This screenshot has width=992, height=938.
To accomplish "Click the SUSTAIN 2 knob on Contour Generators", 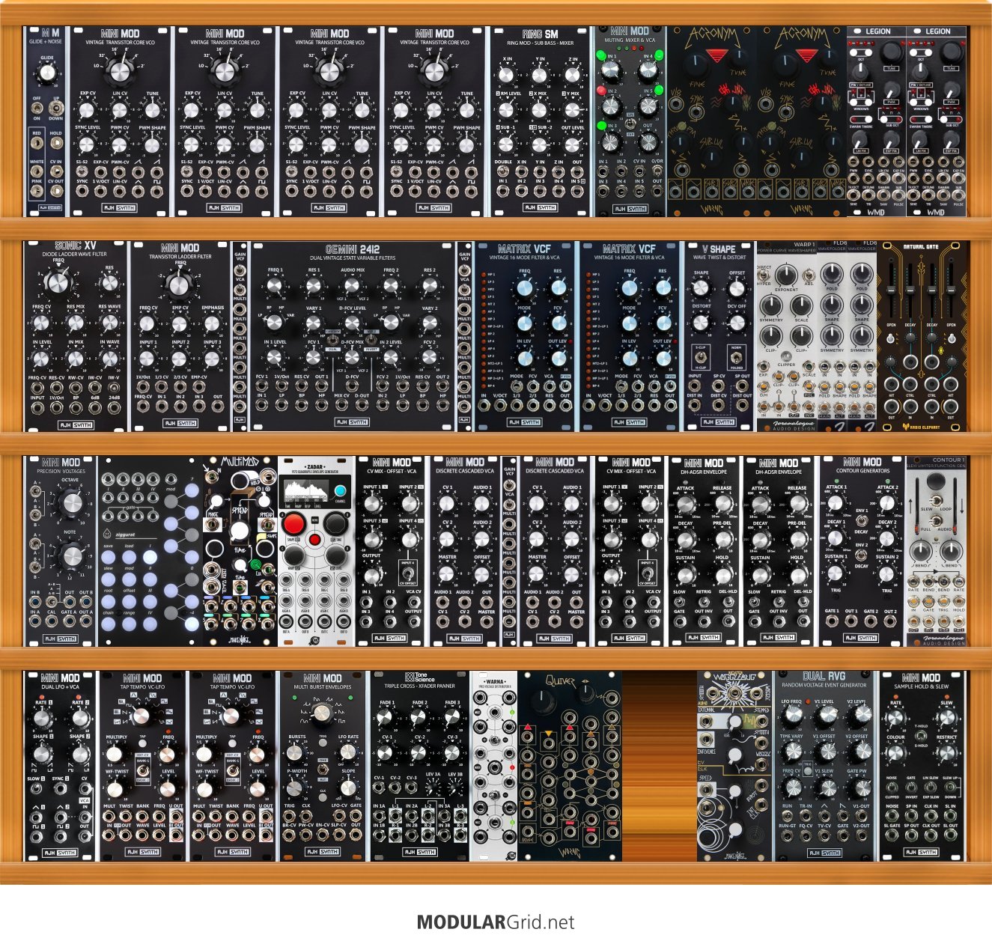I will (x=886, y=574).
